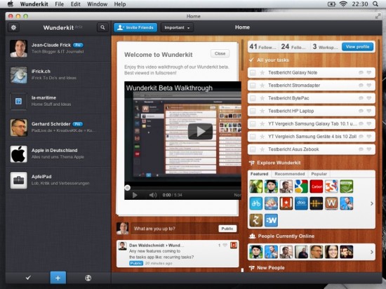Open the bicycle featured workspace icon

(x=256, y=203)
